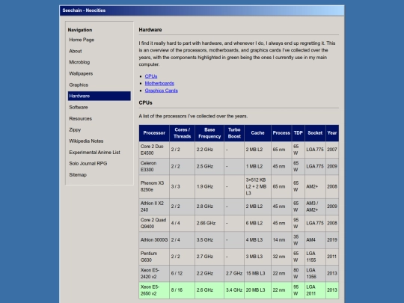Open the Home Page navigation link
The image size is (404, 303).
[100, 40]
